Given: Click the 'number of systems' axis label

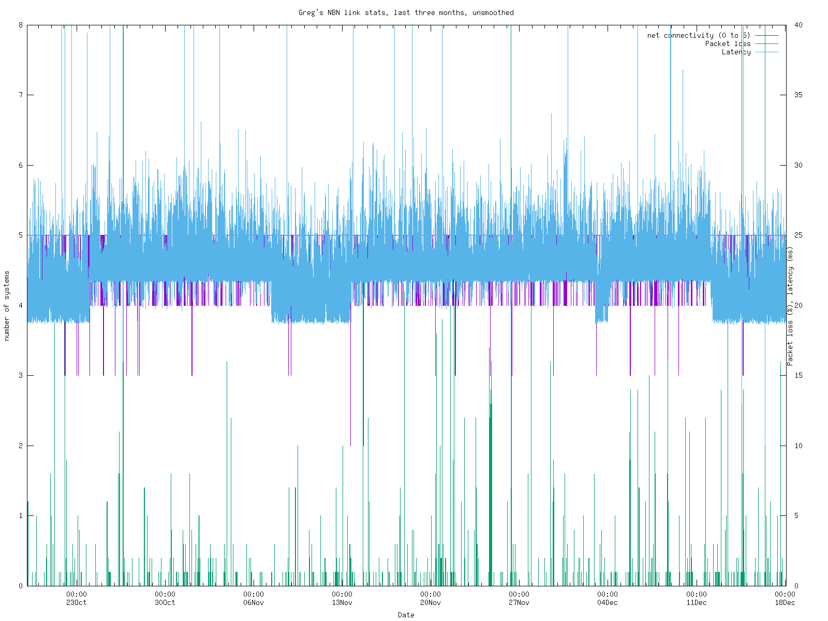Looking at the screenshot, I should (7, 305).
